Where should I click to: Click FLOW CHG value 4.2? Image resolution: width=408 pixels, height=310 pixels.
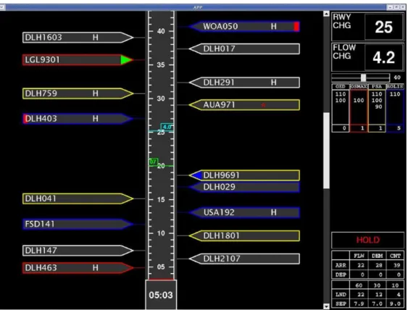384,57
